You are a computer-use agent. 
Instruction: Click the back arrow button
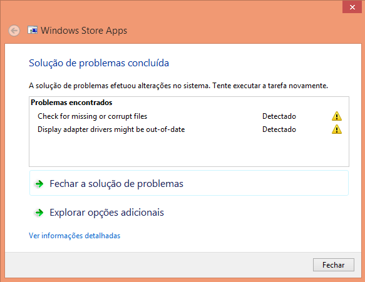pyautogui.click(x=14, y=31)
